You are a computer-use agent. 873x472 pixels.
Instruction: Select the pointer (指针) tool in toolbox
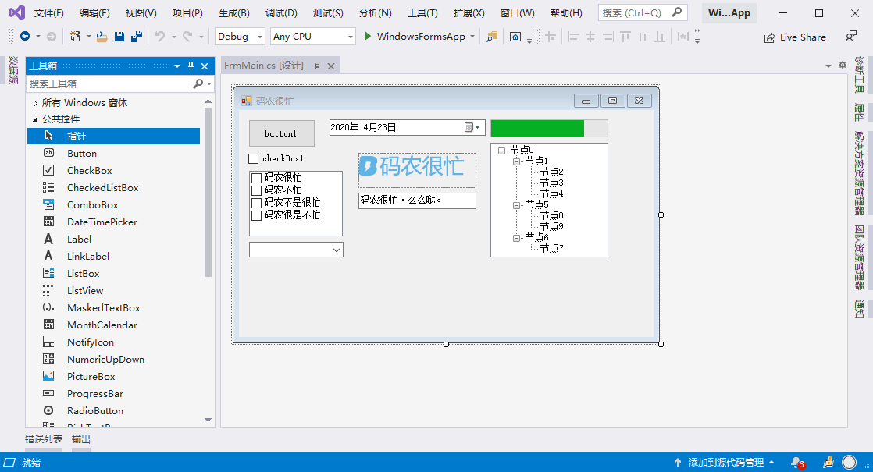pos(113,137)
